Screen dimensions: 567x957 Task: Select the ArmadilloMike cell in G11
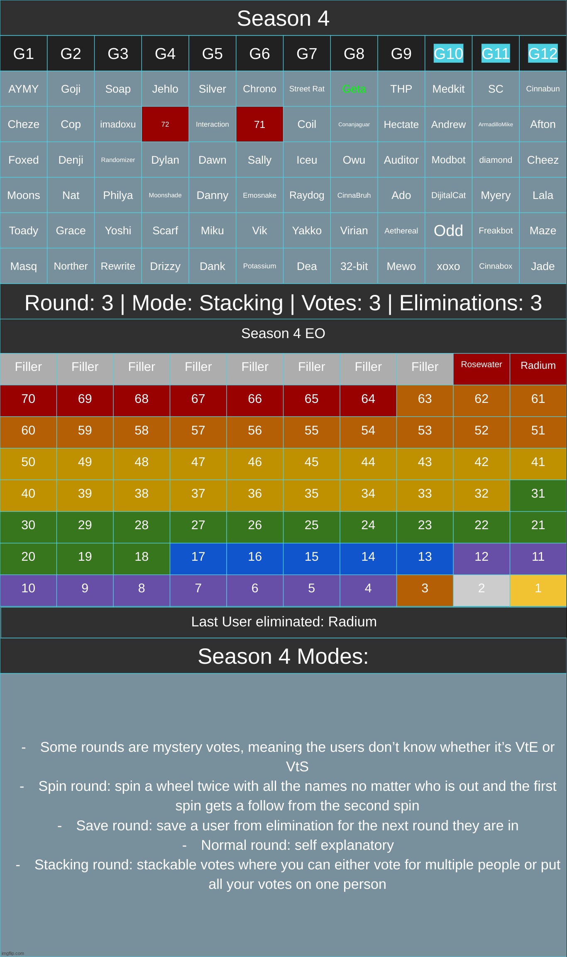click(x=496, y=124)
